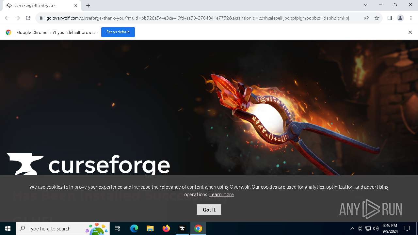Close the curseForge-thank-you tab

[76, 6]
